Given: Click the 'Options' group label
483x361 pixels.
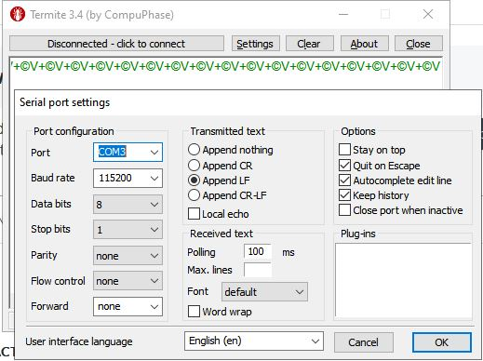Looking at the screenshot, I should (358, 131).
